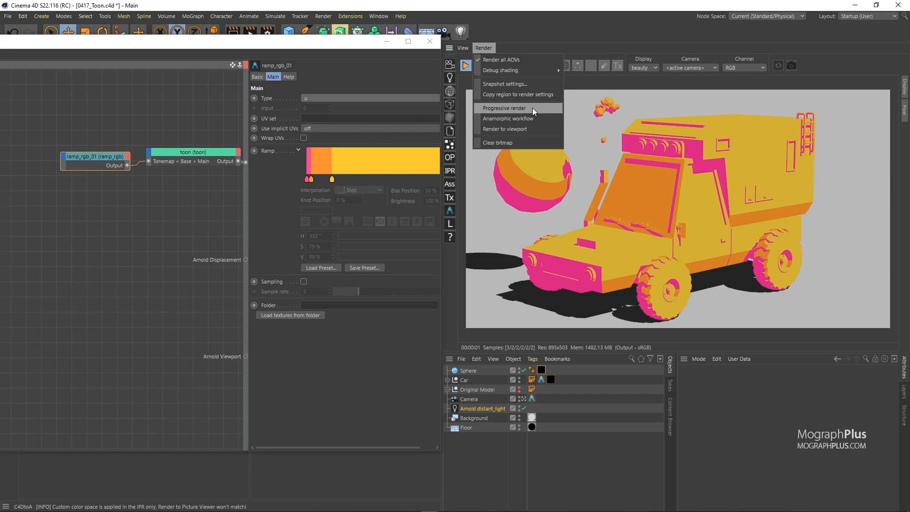Open the beauty Display dropdown
The height and width of the screenshot is (512, 910).
[643, 67]
